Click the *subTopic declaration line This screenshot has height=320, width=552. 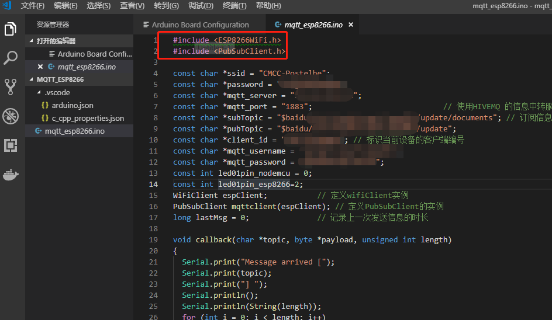(x=337, y=117)
